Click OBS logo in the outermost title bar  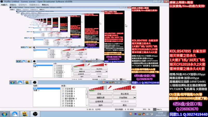click(x=2, y=2)
